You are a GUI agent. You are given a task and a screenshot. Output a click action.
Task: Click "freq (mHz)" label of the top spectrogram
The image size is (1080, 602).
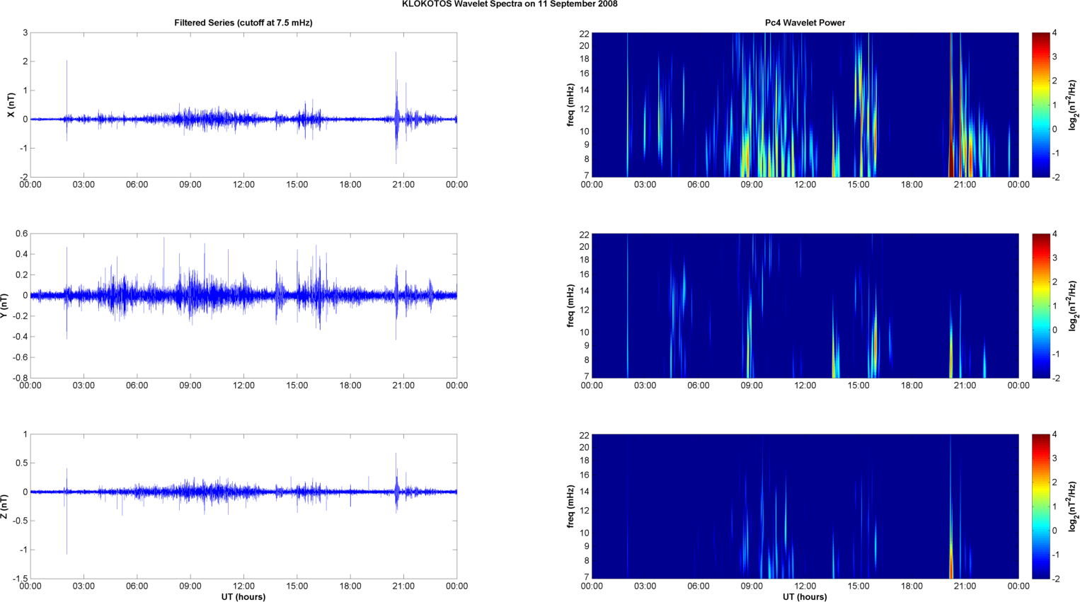tap(570, 105)
